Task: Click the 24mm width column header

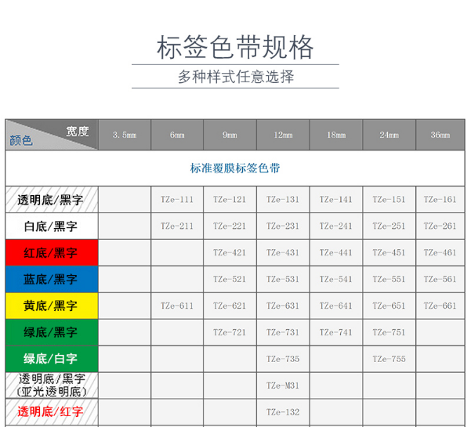Action: (x=389, y=135)
